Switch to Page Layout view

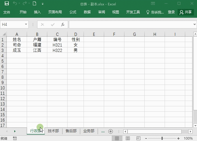pyautogui.click(x=128, y=138)
